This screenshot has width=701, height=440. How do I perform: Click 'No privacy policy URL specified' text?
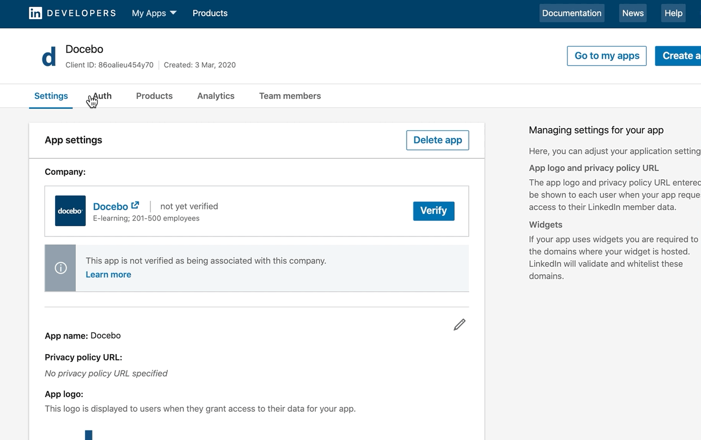pos(106,373)
